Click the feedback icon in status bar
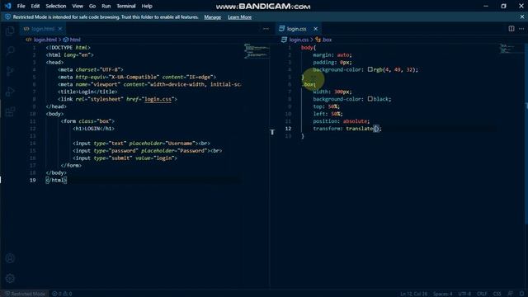This screenshot has width=528, height=297. tap(511, 294)
